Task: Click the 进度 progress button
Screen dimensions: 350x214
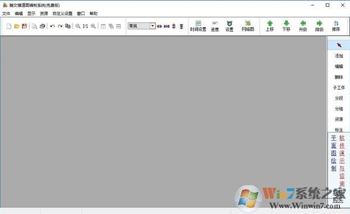Action: click(x=215, y=26)
